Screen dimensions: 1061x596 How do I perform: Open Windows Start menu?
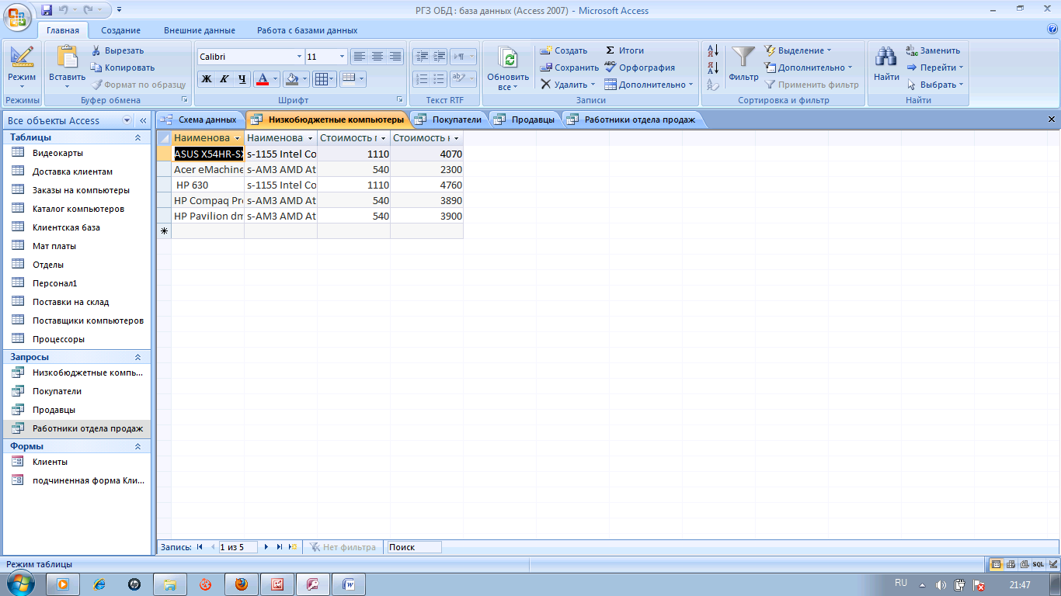19,584
